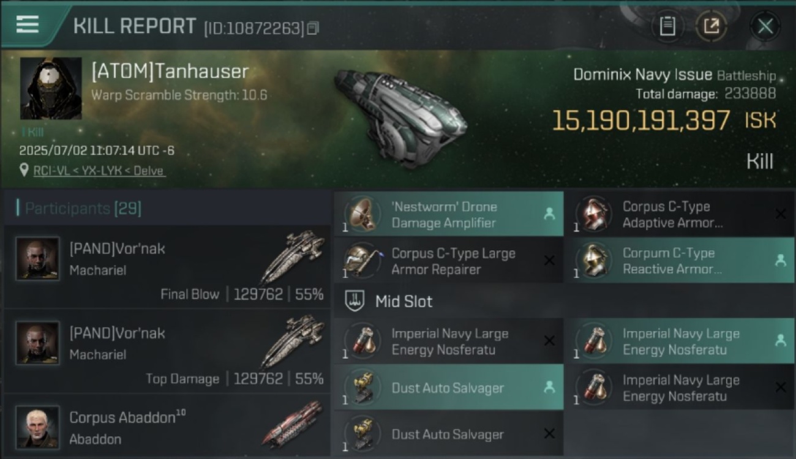
Task: Open Vor'nak Top Damage participant entry
Action: tap(167, 351)
